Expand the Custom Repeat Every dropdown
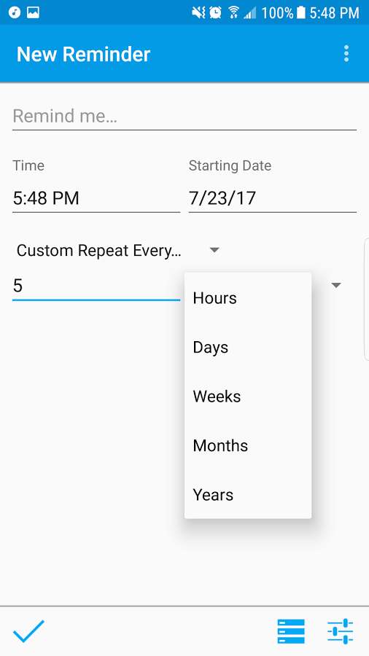369x656 pixels. pos(118,250)
